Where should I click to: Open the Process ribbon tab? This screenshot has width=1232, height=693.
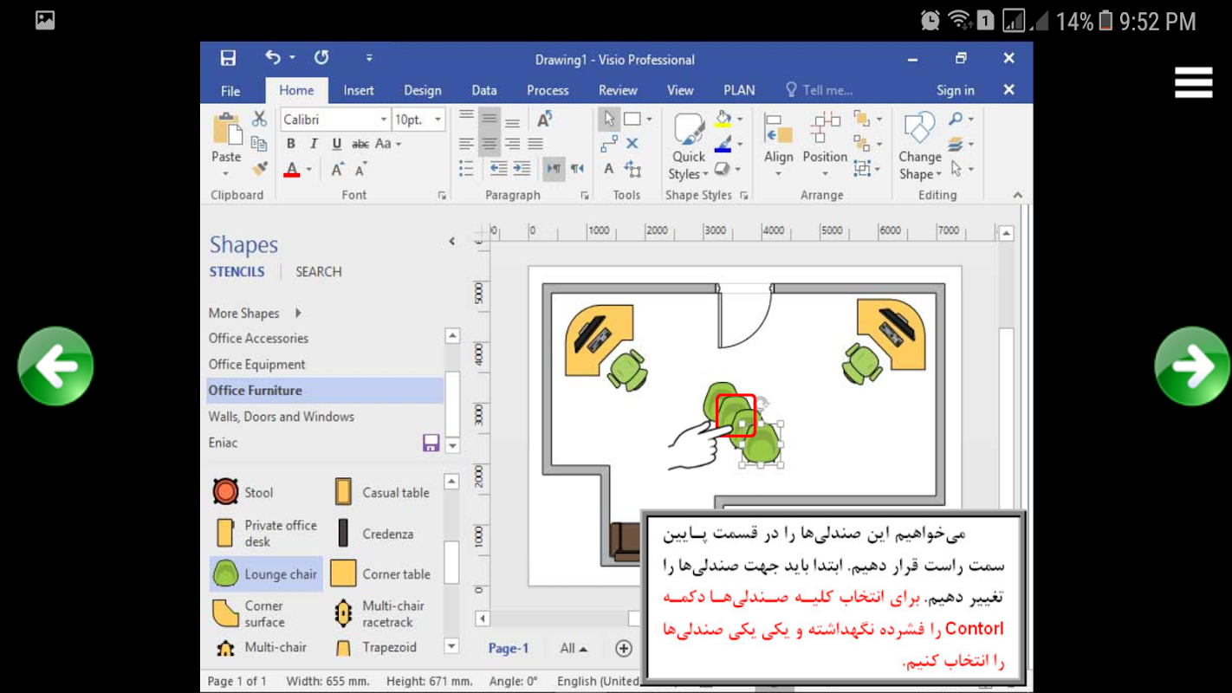548,90
